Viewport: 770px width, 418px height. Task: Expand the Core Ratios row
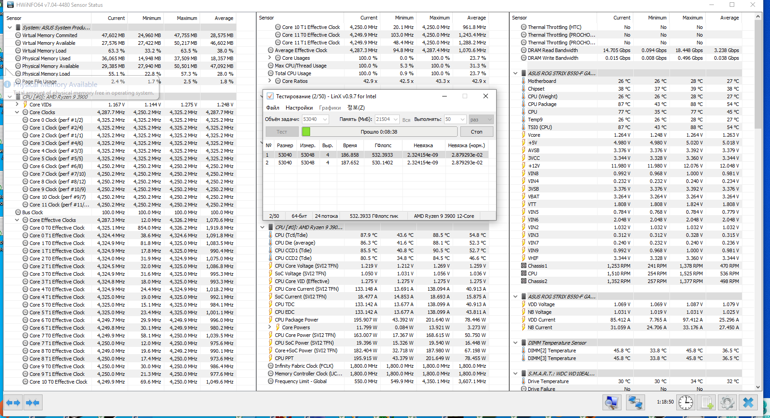coord(270,81)
